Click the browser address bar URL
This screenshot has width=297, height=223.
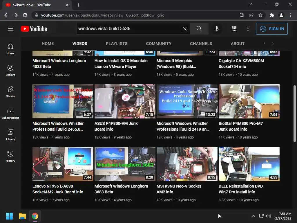[x=103, y=15]
